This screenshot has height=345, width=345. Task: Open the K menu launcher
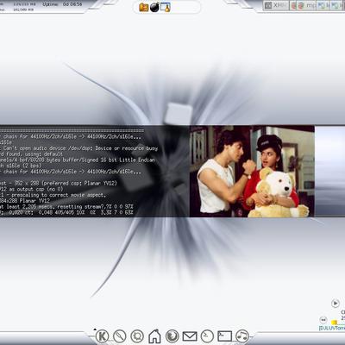pyautogui.click(x=102, y=336)
